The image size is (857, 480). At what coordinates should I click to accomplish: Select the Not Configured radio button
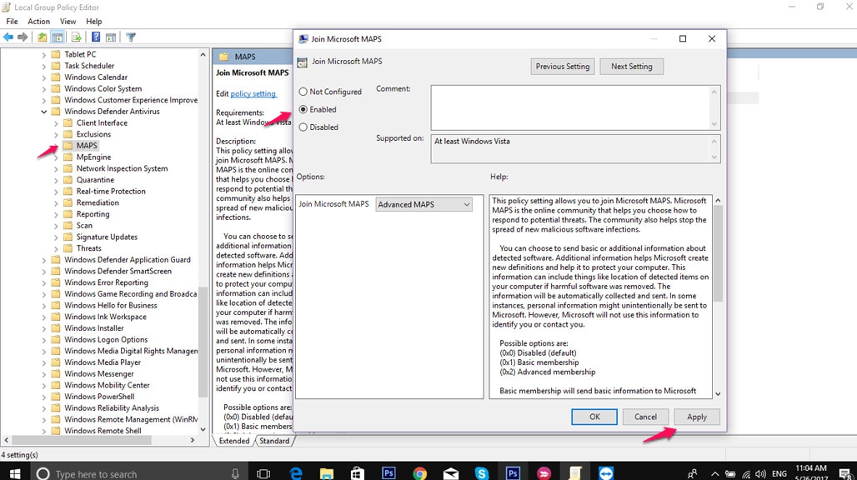(303, 92)
